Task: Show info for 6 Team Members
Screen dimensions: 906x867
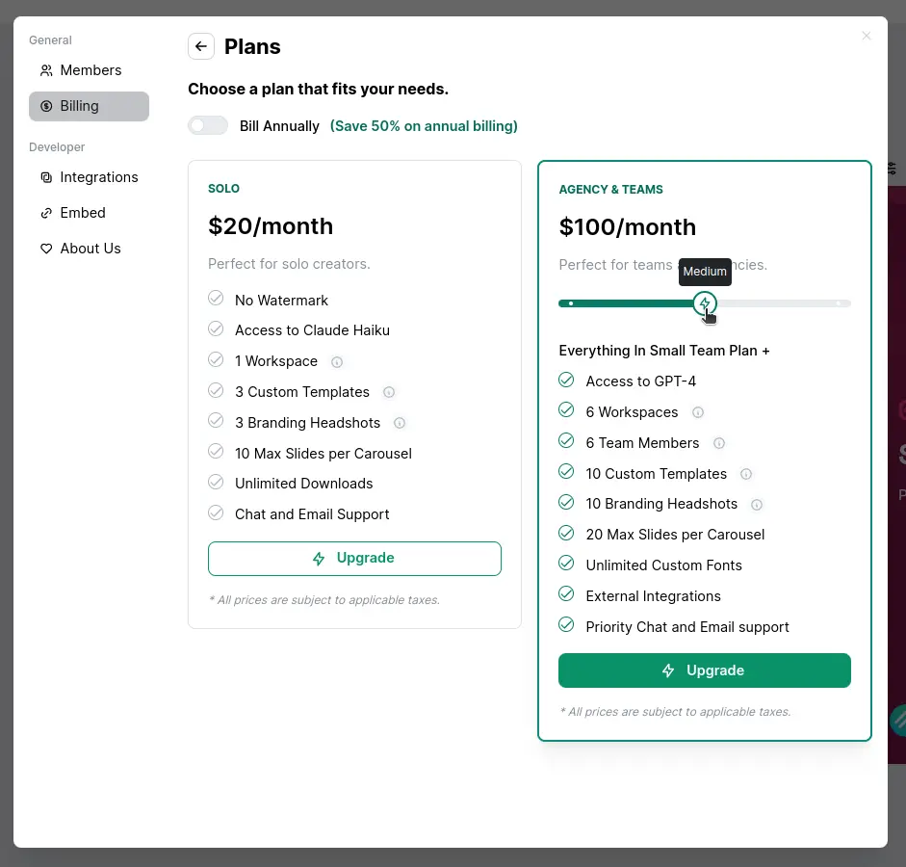Action: click(x=719, y=443)
